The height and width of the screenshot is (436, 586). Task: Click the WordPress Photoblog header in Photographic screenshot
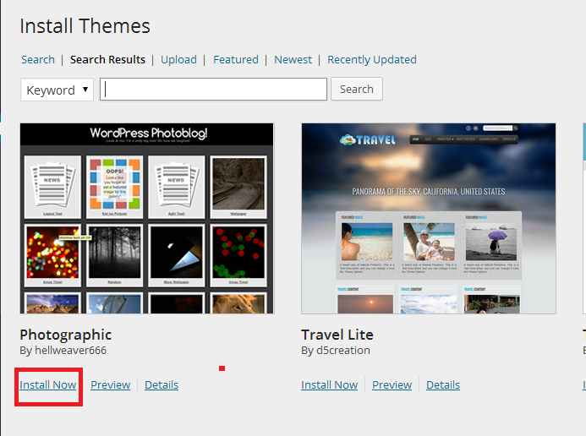point(148,134)
